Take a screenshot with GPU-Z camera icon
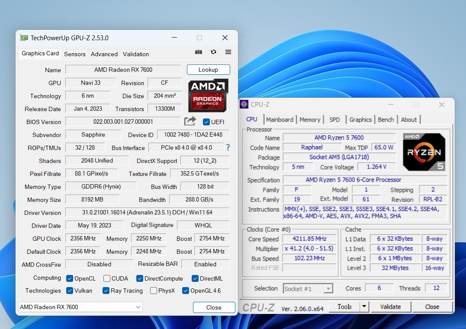Viewport: 466px width, 329px height. [x=199, y=52]
